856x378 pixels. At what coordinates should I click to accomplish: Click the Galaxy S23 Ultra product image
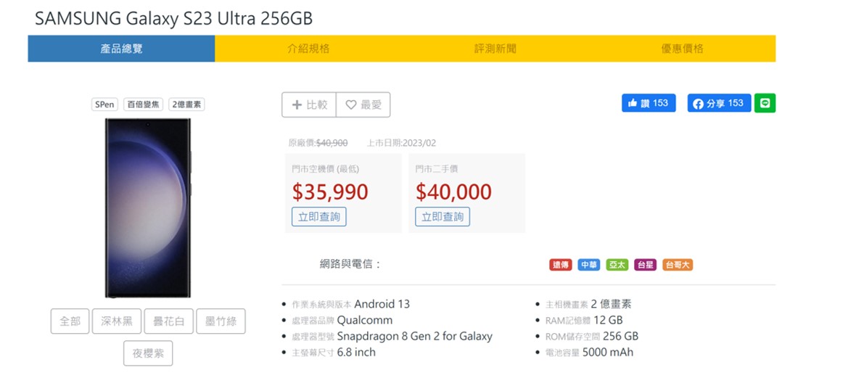tap(148, 208)
